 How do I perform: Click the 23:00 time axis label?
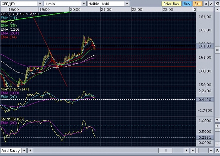click(168, 10)
